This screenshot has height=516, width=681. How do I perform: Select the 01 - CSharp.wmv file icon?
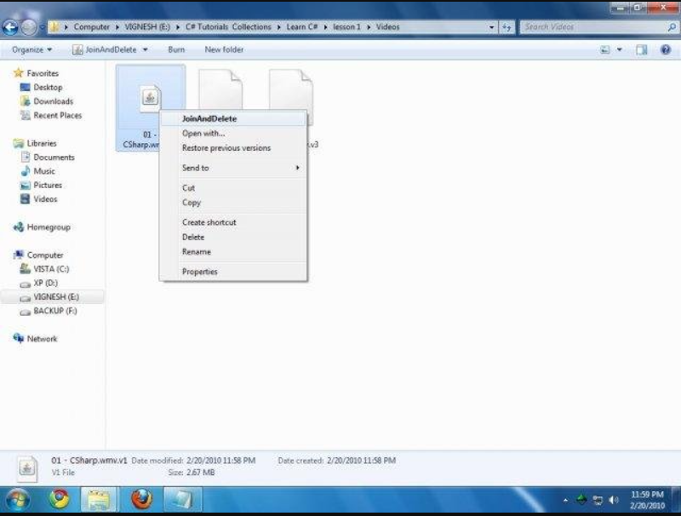[150, 99]
